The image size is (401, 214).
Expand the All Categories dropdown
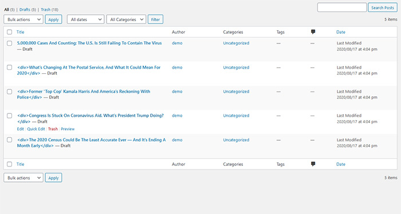127,19
